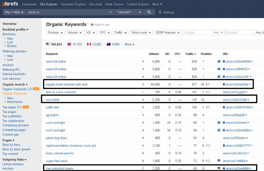Screen dimensions: 264x171
Task: Select the United Kingdom flag
Action: point(69,44)
